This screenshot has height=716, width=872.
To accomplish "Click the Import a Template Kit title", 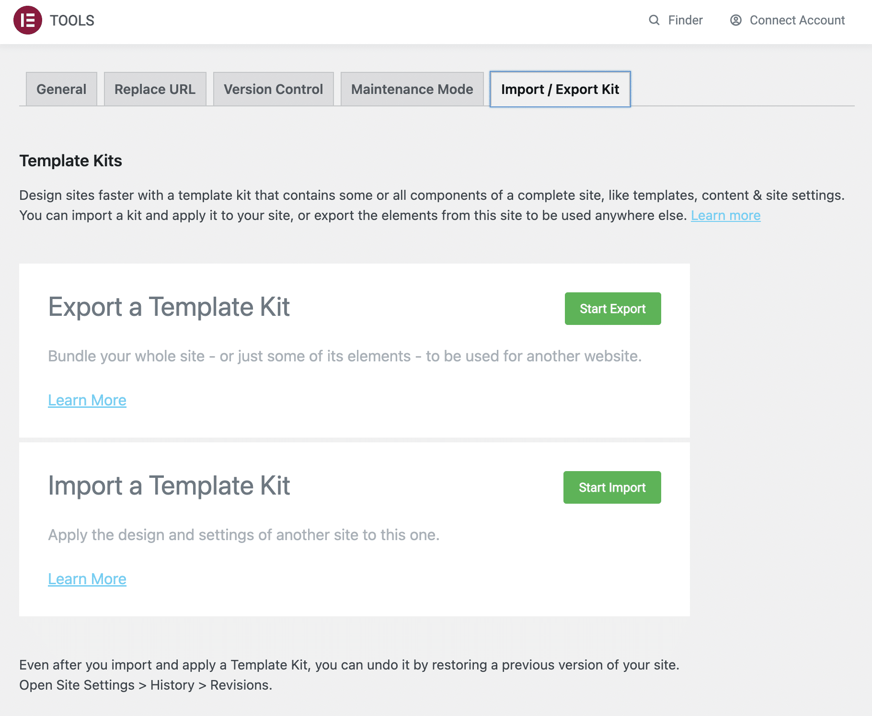I will 169,485.
